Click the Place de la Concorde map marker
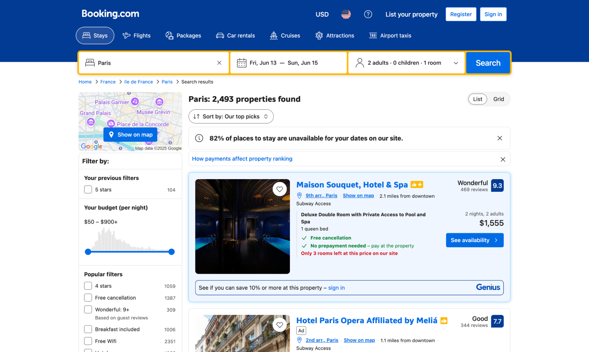Viewport: 589px width, 352px height. point(111,123)
